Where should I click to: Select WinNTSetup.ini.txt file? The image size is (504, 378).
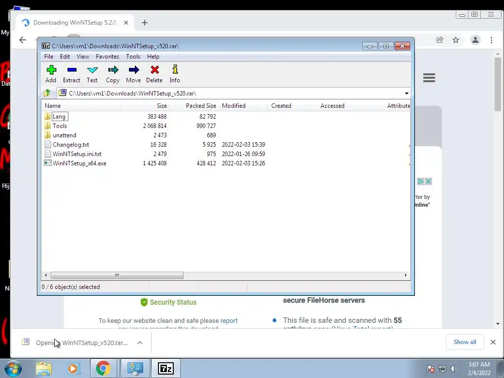tap(77, 154)
